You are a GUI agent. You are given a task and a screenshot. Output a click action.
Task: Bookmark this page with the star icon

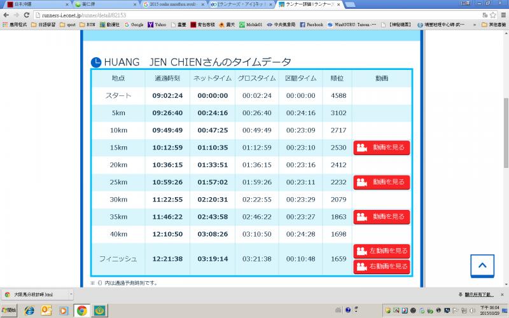point(492,15)
